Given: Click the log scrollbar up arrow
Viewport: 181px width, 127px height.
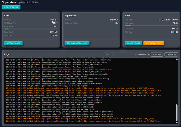Looking at the screenshot, I should click(x=177, y=59).
